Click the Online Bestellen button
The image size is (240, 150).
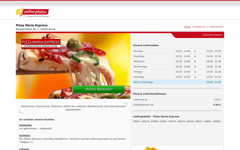(x=99, y=89)
